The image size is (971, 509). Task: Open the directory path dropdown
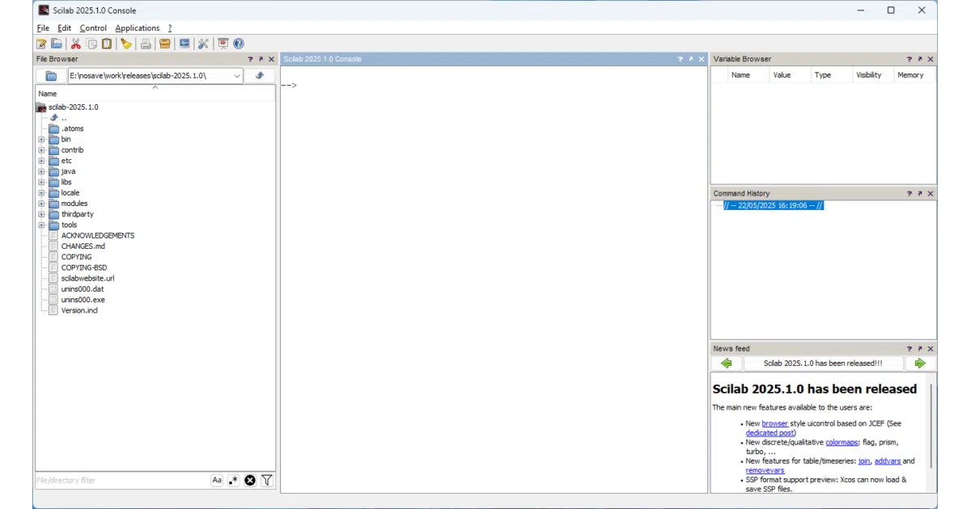[x=236, y=76]
